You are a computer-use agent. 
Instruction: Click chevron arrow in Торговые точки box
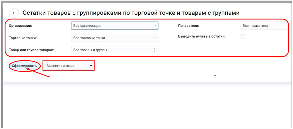155,38
